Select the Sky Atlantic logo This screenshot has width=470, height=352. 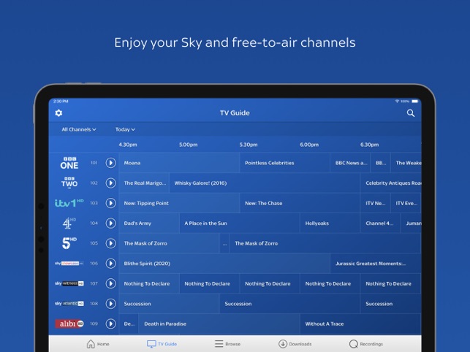point(69,304)
